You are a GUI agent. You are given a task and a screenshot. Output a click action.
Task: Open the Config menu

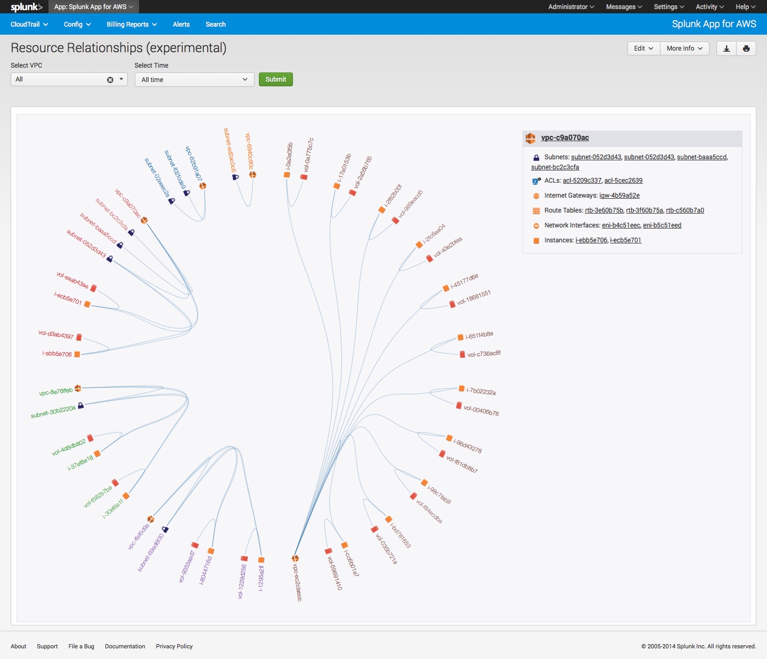(x=77, y=25)
